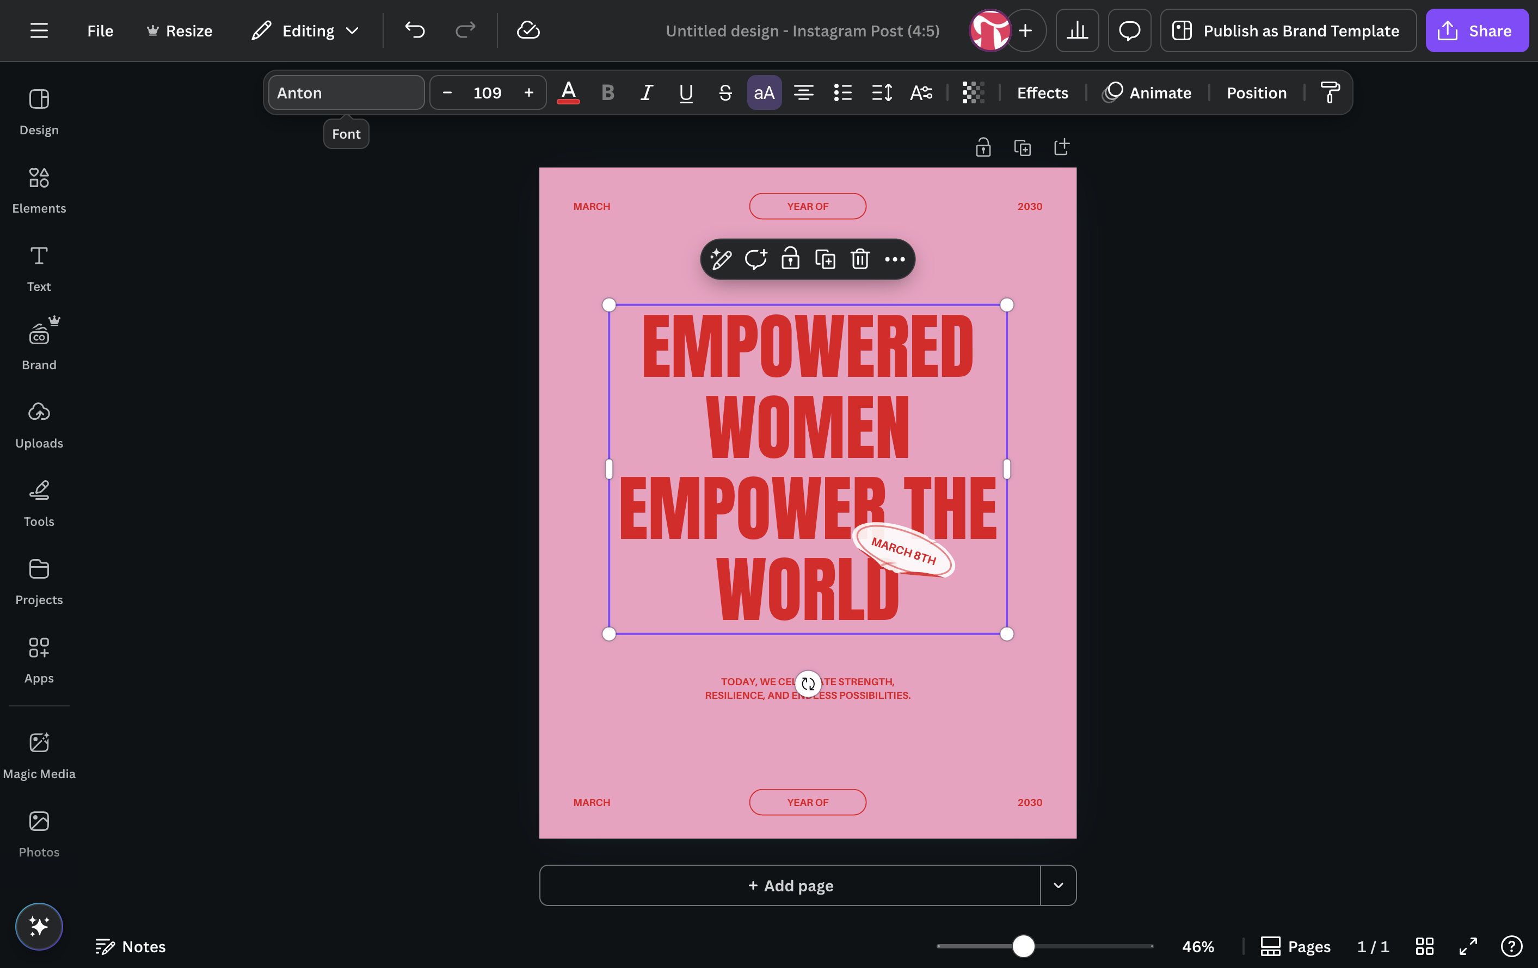Open text alignment options
This screenshot has height=968, width=1538.
pyautogui.click(x=803, y=92)
